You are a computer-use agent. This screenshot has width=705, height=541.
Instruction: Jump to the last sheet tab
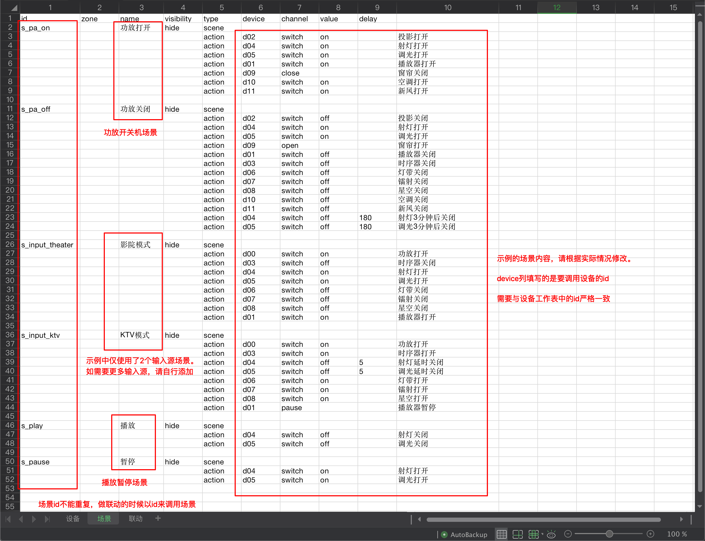[47, 519]
